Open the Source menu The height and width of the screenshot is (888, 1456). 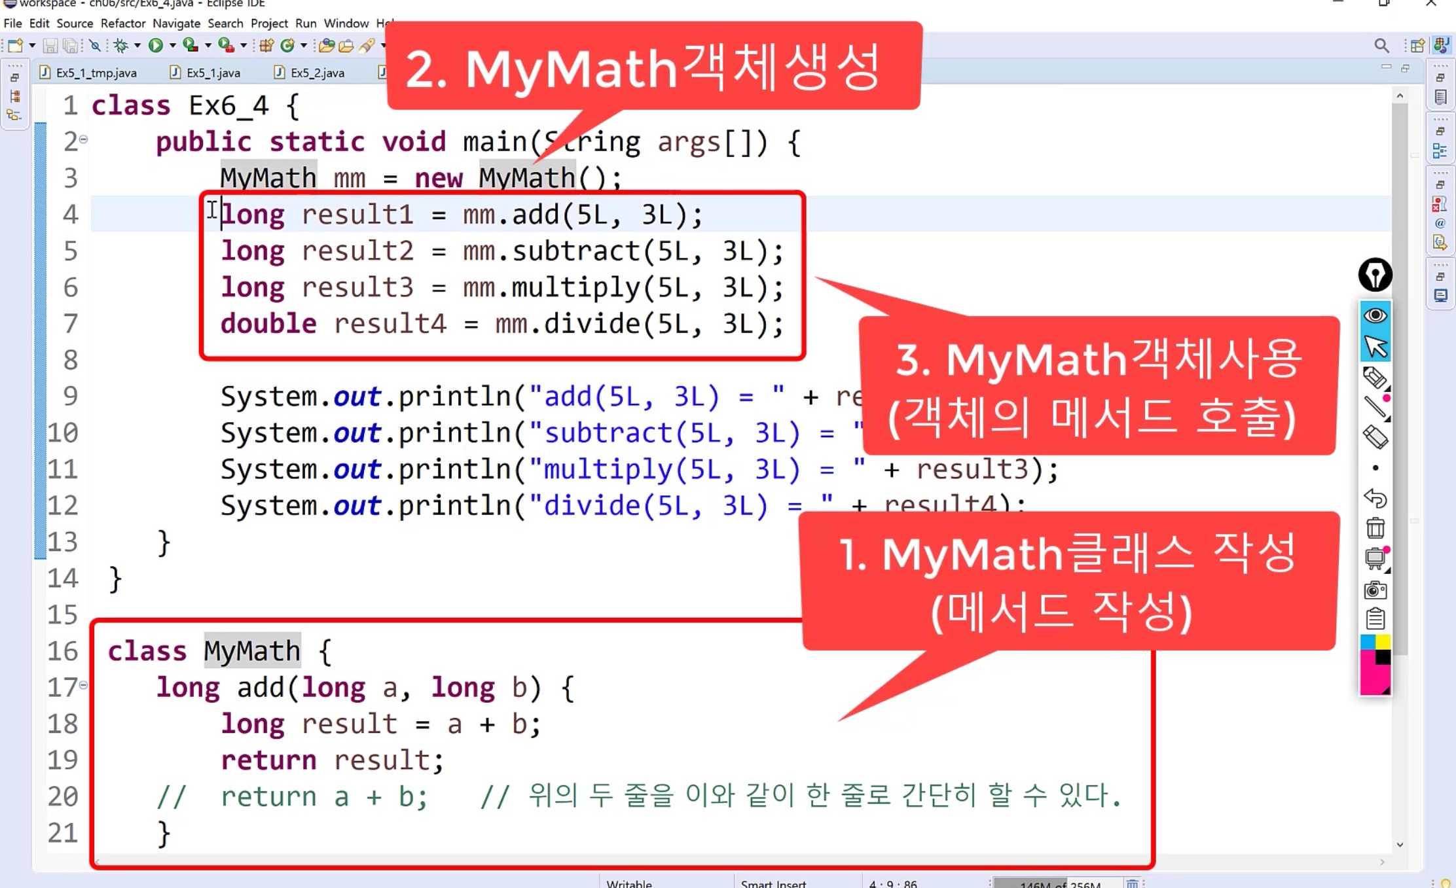(x=75, y=23)
